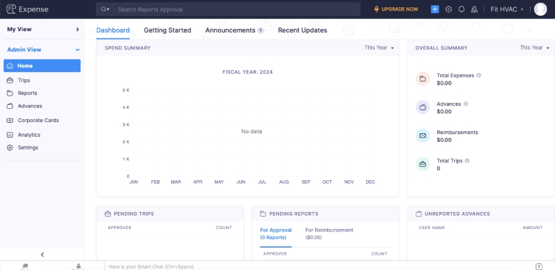
Task: Open the search scope magnifier dropdown
Action: (105, 9)
